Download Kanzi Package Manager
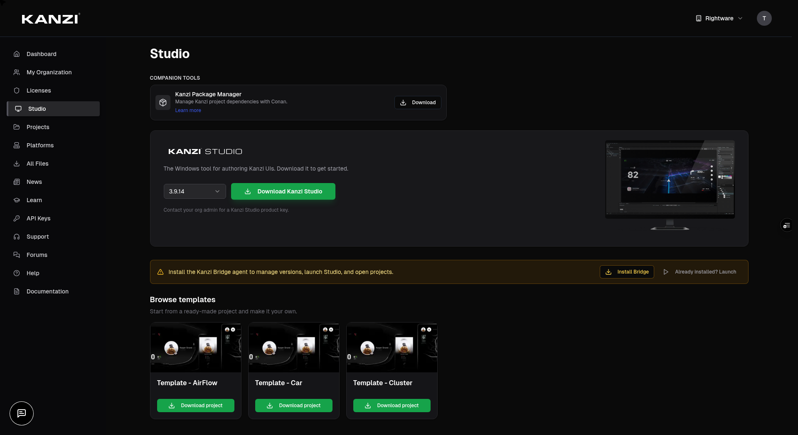Image resolution: width=798 pixels, height=435 pixels. click(418, 103)
